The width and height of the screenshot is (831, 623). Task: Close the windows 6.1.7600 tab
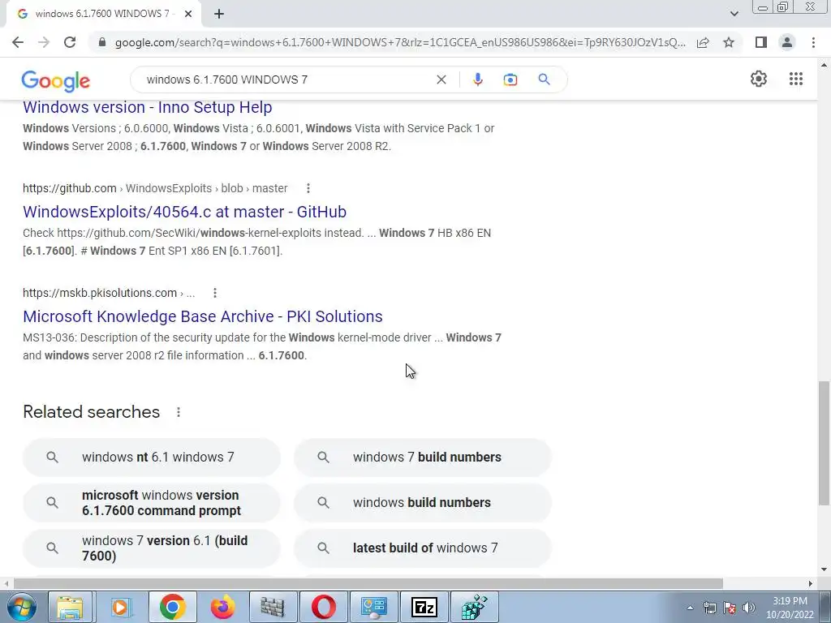[188, 14]
